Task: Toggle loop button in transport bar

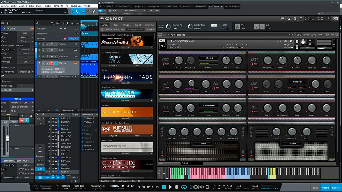Action: (x=184, y=187)
